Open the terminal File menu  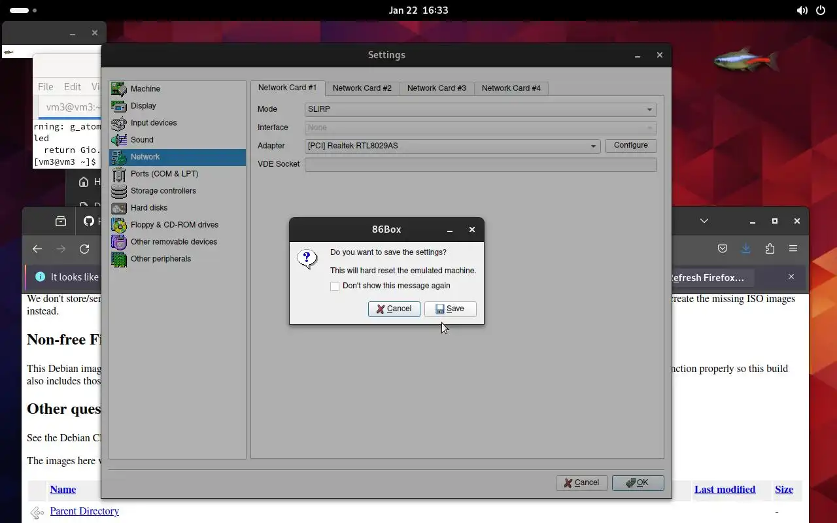click(x=46, y=86)
